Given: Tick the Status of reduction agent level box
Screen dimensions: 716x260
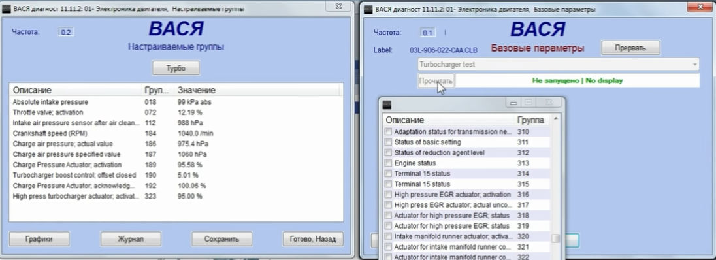Looking at the screenshot, I should (x=388, y=153).
